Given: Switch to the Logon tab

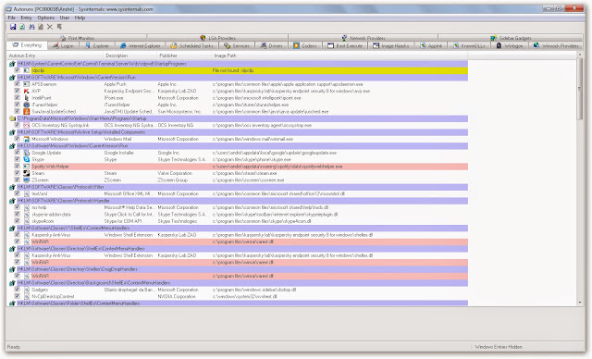Looking at the screenshot, I should [x=63, y=45].
